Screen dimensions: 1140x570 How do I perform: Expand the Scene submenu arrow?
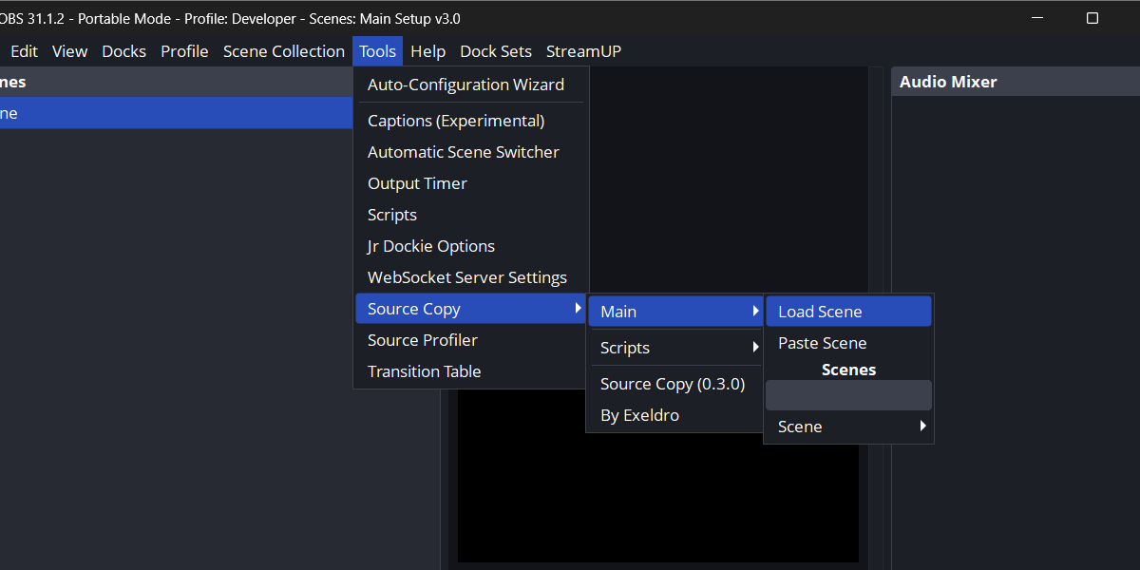click(x=921, y=427)
